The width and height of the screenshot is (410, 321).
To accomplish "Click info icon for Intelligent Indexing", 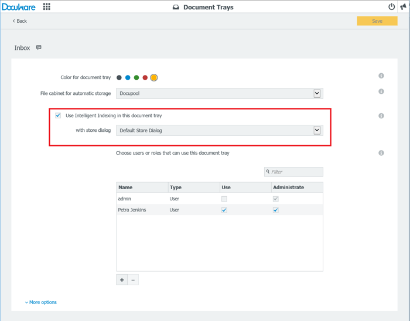I will [381, 116].
